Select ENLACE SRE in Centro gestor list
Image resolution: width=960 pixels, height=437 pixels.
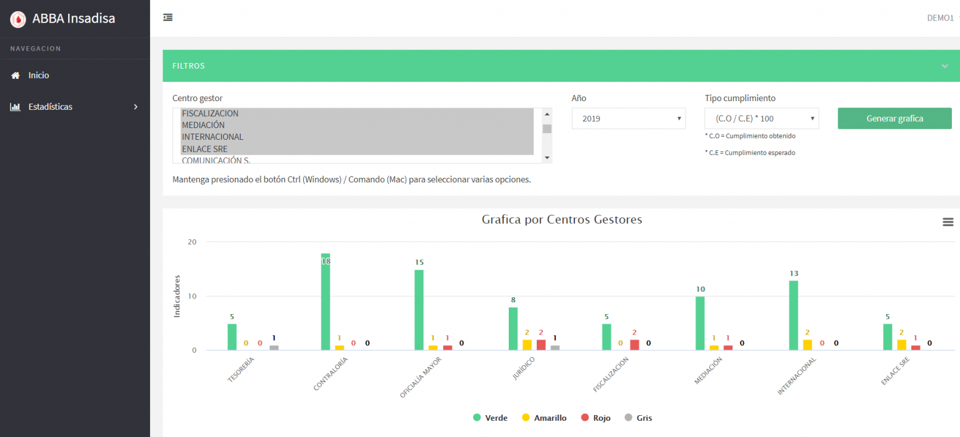click(x=357, y=149)
